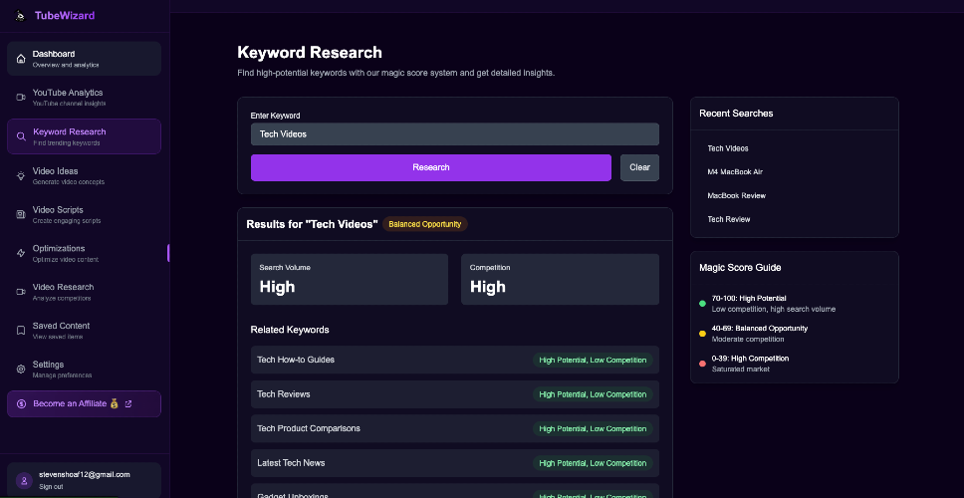964x498 pixels.
Task: Click the Magic Score Guide heading
Action: 740,268
